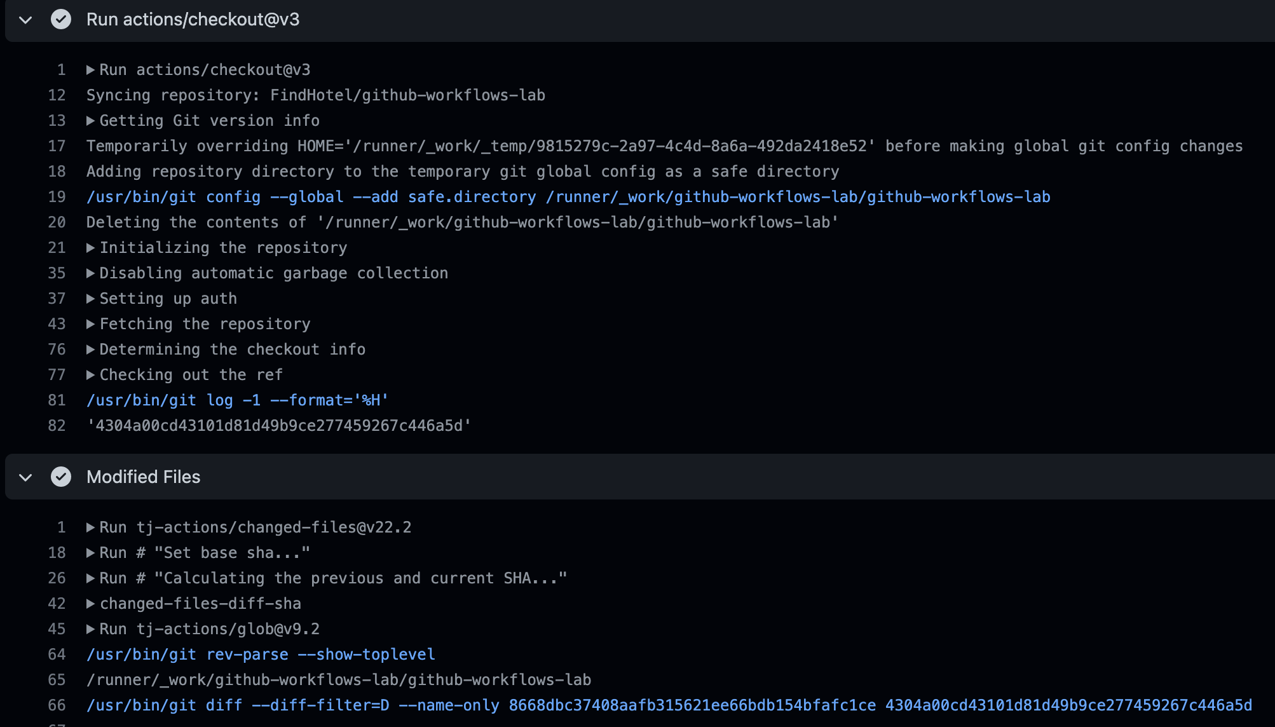The width and height of the screenshot is (1275, 727).
Task: Click the git config safe.directory command line
Action: tap(568, 196)
